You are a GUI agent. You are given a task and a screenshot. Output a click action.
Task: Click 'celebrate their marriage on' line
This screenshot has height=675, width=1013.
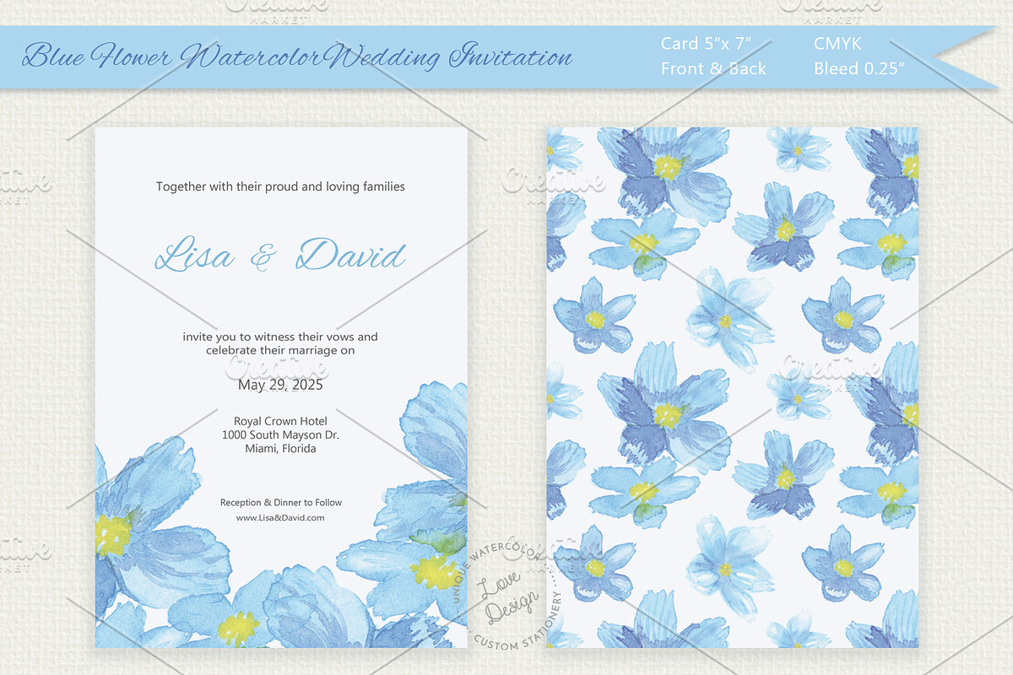pyautogui.click(x=280, y=350)
